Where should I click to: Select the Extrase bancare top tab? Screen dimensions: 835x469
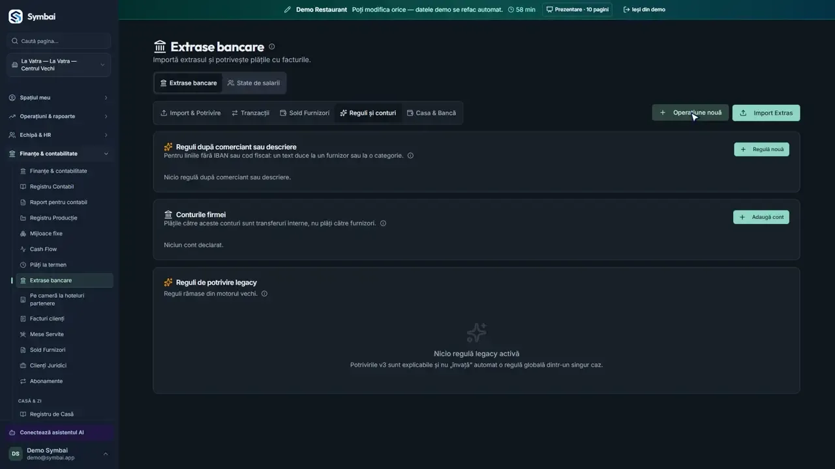tap(188, 83)
